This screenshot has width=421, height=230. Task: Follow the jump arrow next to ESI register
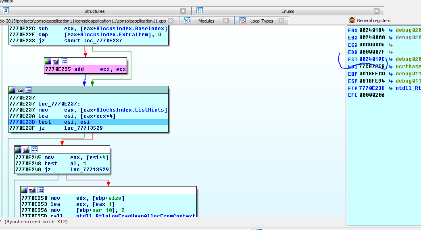tap(390, 59)
